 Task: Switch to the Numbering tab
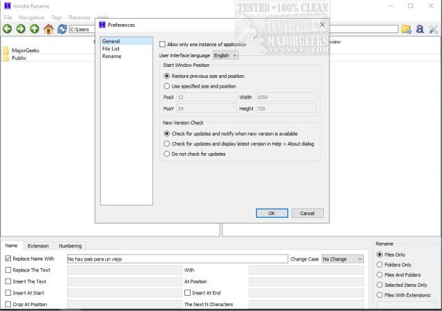[x=70, y=245]
